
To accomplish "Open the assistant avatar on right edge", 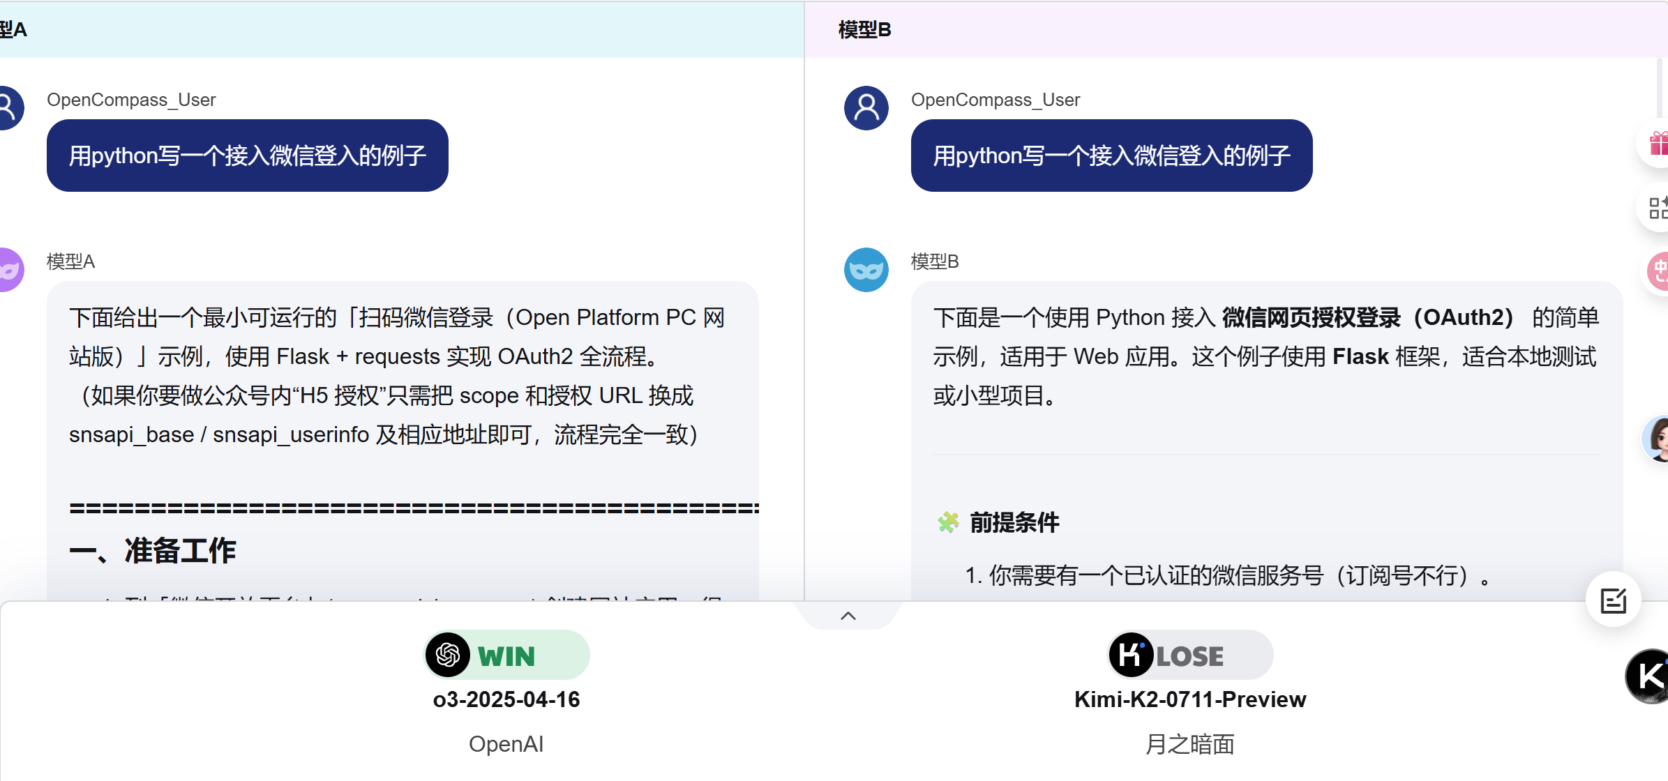I will pos(1655,439).
